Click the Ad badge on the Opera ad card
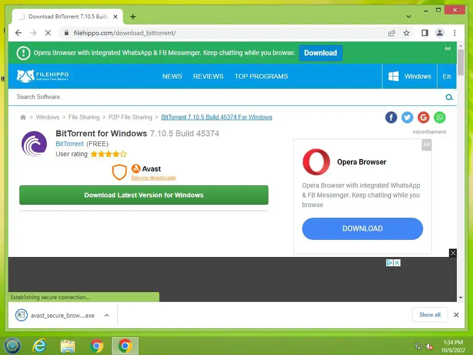This screenshot has width=473, height=355. pos(426,145)
